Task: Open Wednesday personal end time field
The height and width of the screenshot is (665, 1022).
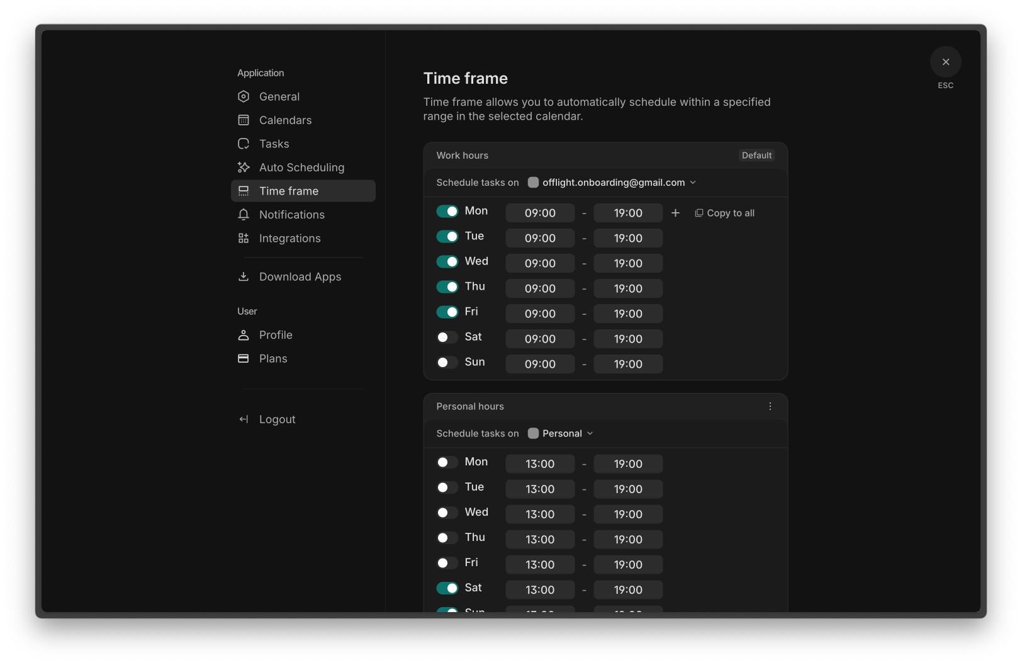Action: click(x=628, y=514)
